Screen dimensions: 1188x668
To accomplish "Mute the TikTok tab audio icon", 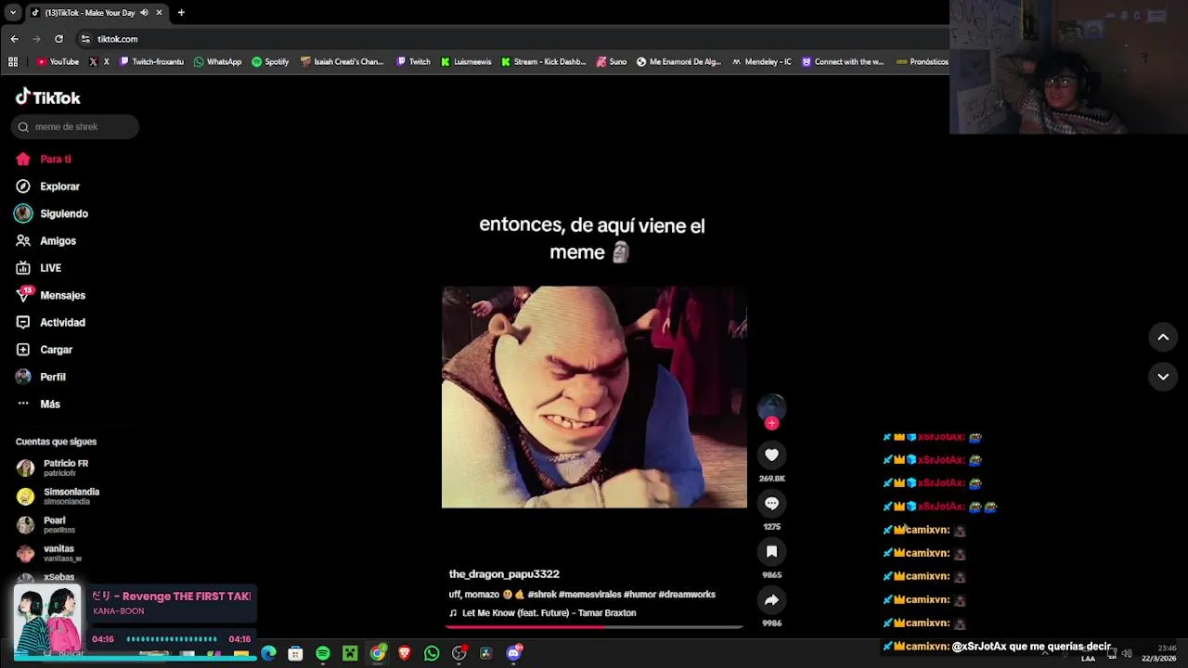I will click(144, 12).
